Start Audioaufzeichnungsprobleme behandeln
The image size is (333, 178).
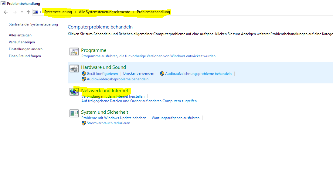click(198, 74)
